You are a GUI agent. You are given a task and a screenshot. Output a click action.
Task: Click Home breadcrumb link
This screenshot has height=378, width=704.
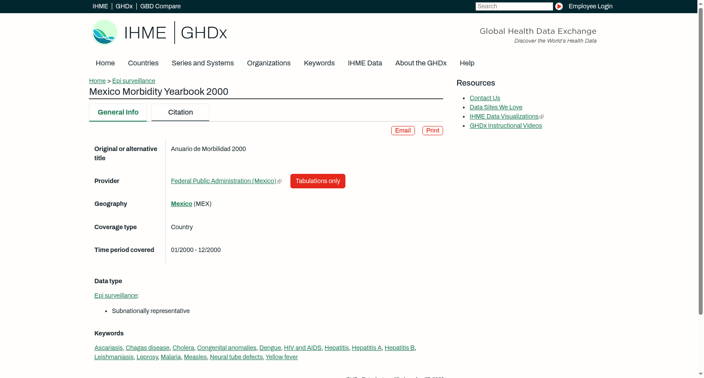(x=97, y=81)
